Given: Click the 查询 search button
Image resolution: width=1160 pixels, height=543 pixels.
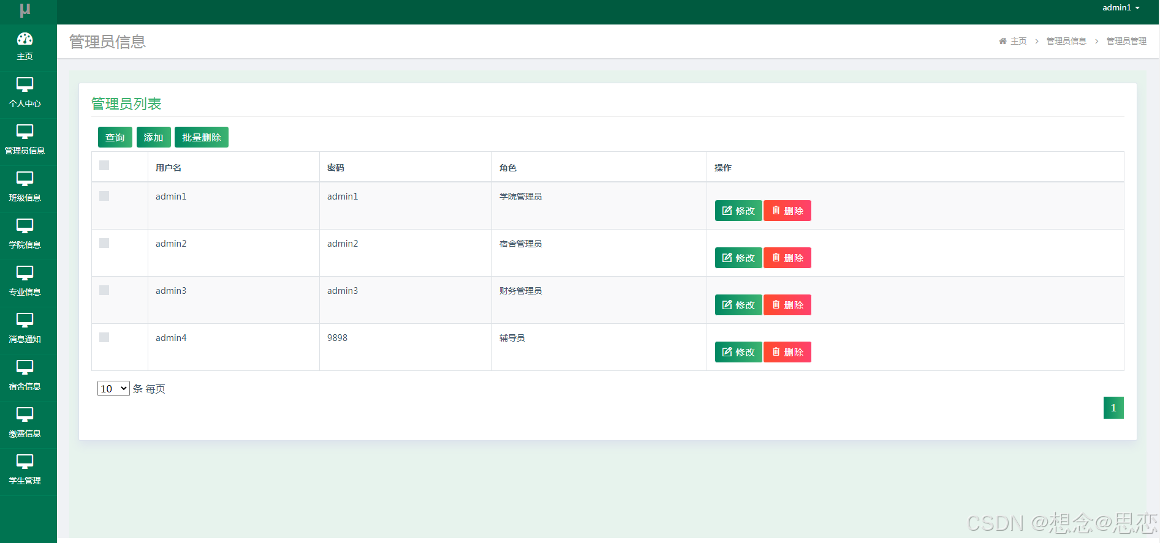Looking at the screenshot, I should point(115,137).
